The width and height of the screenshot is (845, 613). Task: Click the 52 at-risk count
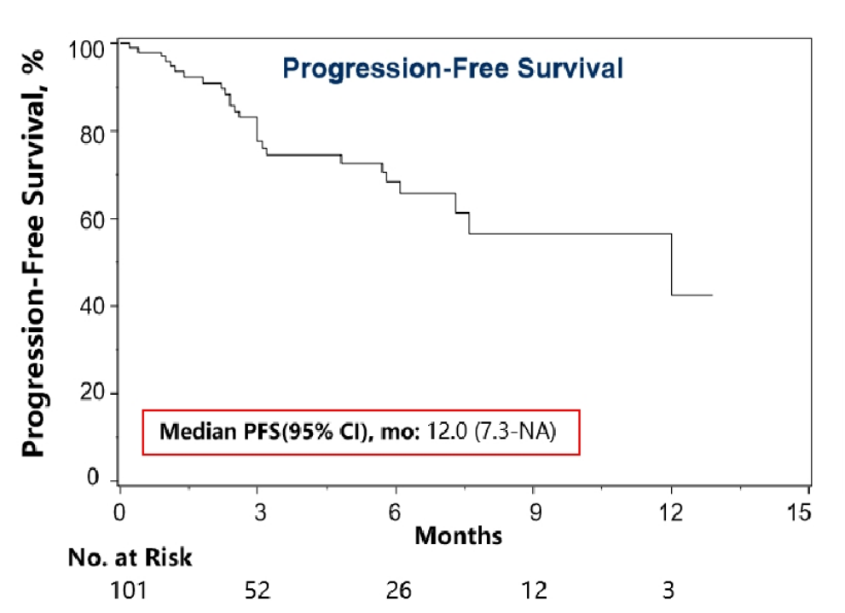(258, 591)
